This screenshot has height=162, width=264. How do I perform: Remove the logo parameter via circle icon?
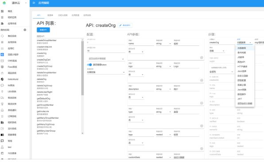202,80
